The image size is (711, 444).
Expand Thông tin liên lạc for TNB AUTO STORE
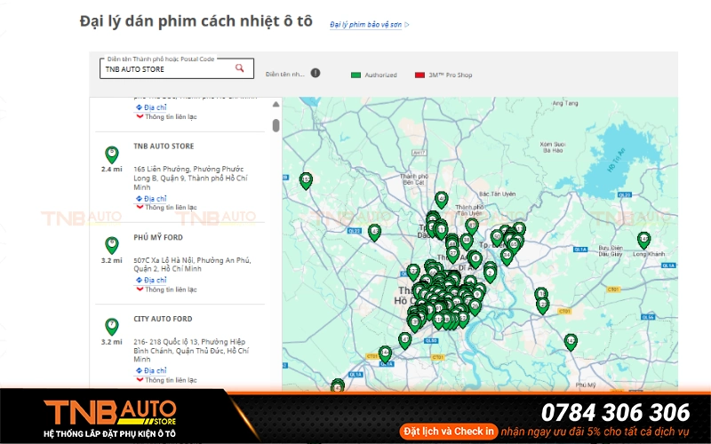tap(171, 208)
